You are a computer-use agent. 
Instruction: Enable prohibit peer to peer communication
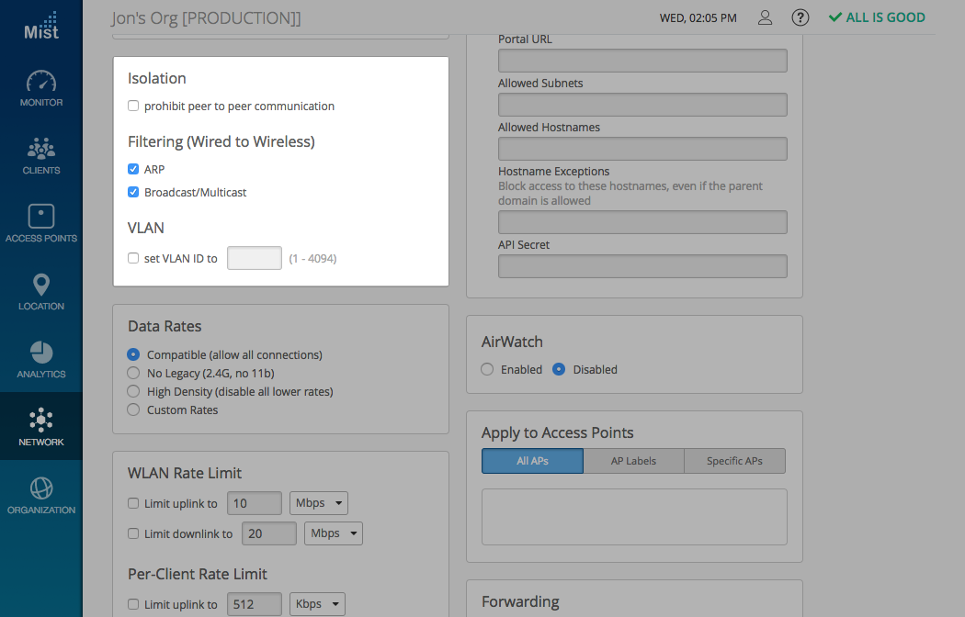[x=133, y=107]
